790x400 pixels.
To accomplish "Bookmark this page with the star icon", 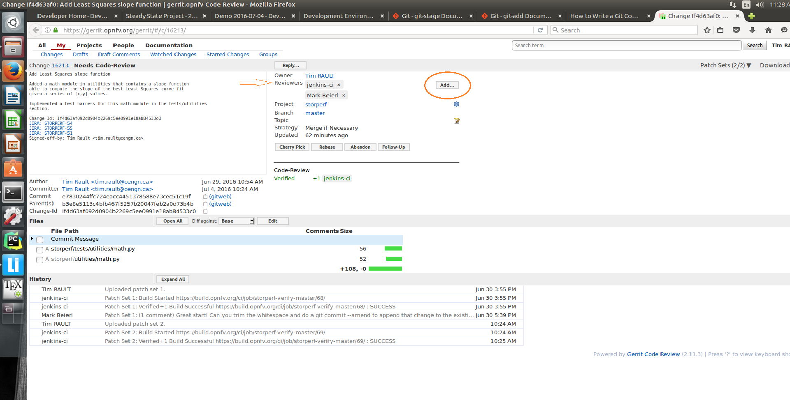I will [707, 30].
